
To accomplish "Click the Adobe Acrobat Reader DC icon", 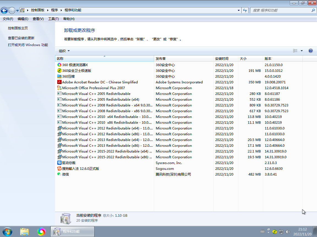I will point(59,82).
